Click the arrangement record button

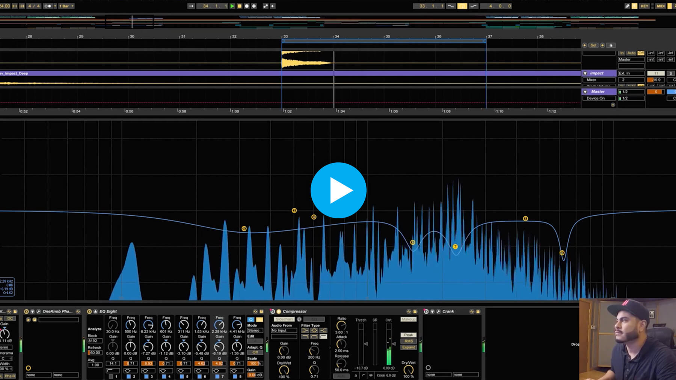tap(247, 6)
